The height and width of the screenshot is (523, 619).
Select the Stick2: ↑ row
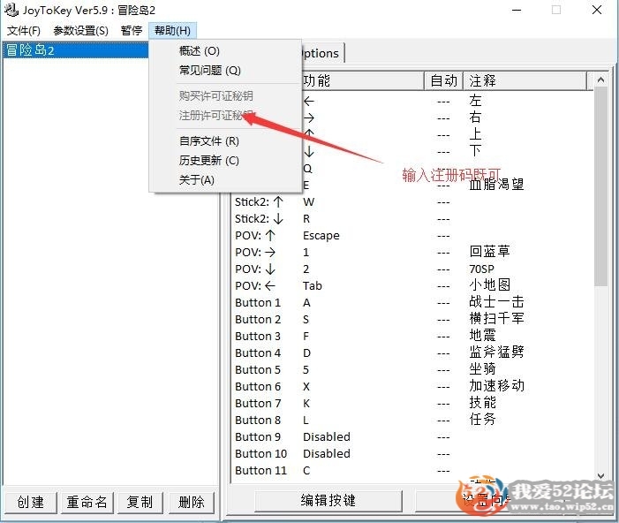coord(411,201)
